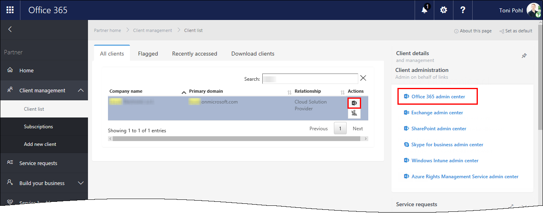Open the SharePoint admin center link
The width and height of the screenshot is (543, 213).
(x=439, y=129)
